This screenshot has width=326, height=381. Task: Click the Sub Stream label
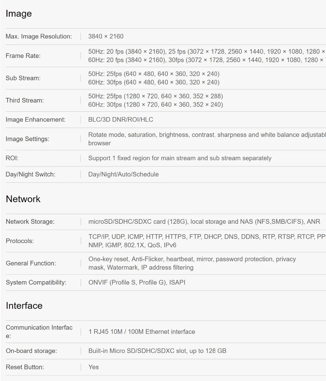[x=23, y=78]
